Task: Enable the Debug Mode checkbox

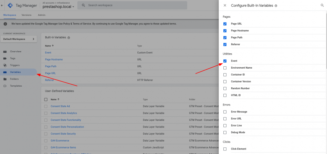Action: (x=225, y=132)
